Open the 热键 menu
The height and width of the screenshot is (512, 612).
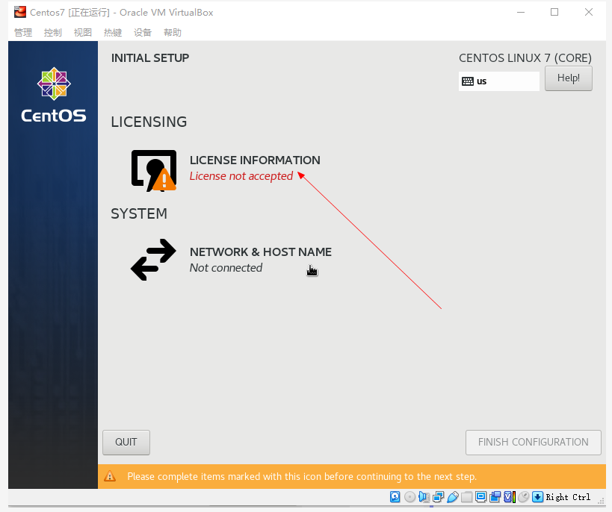pyautogui.click(x=113, y=32)
